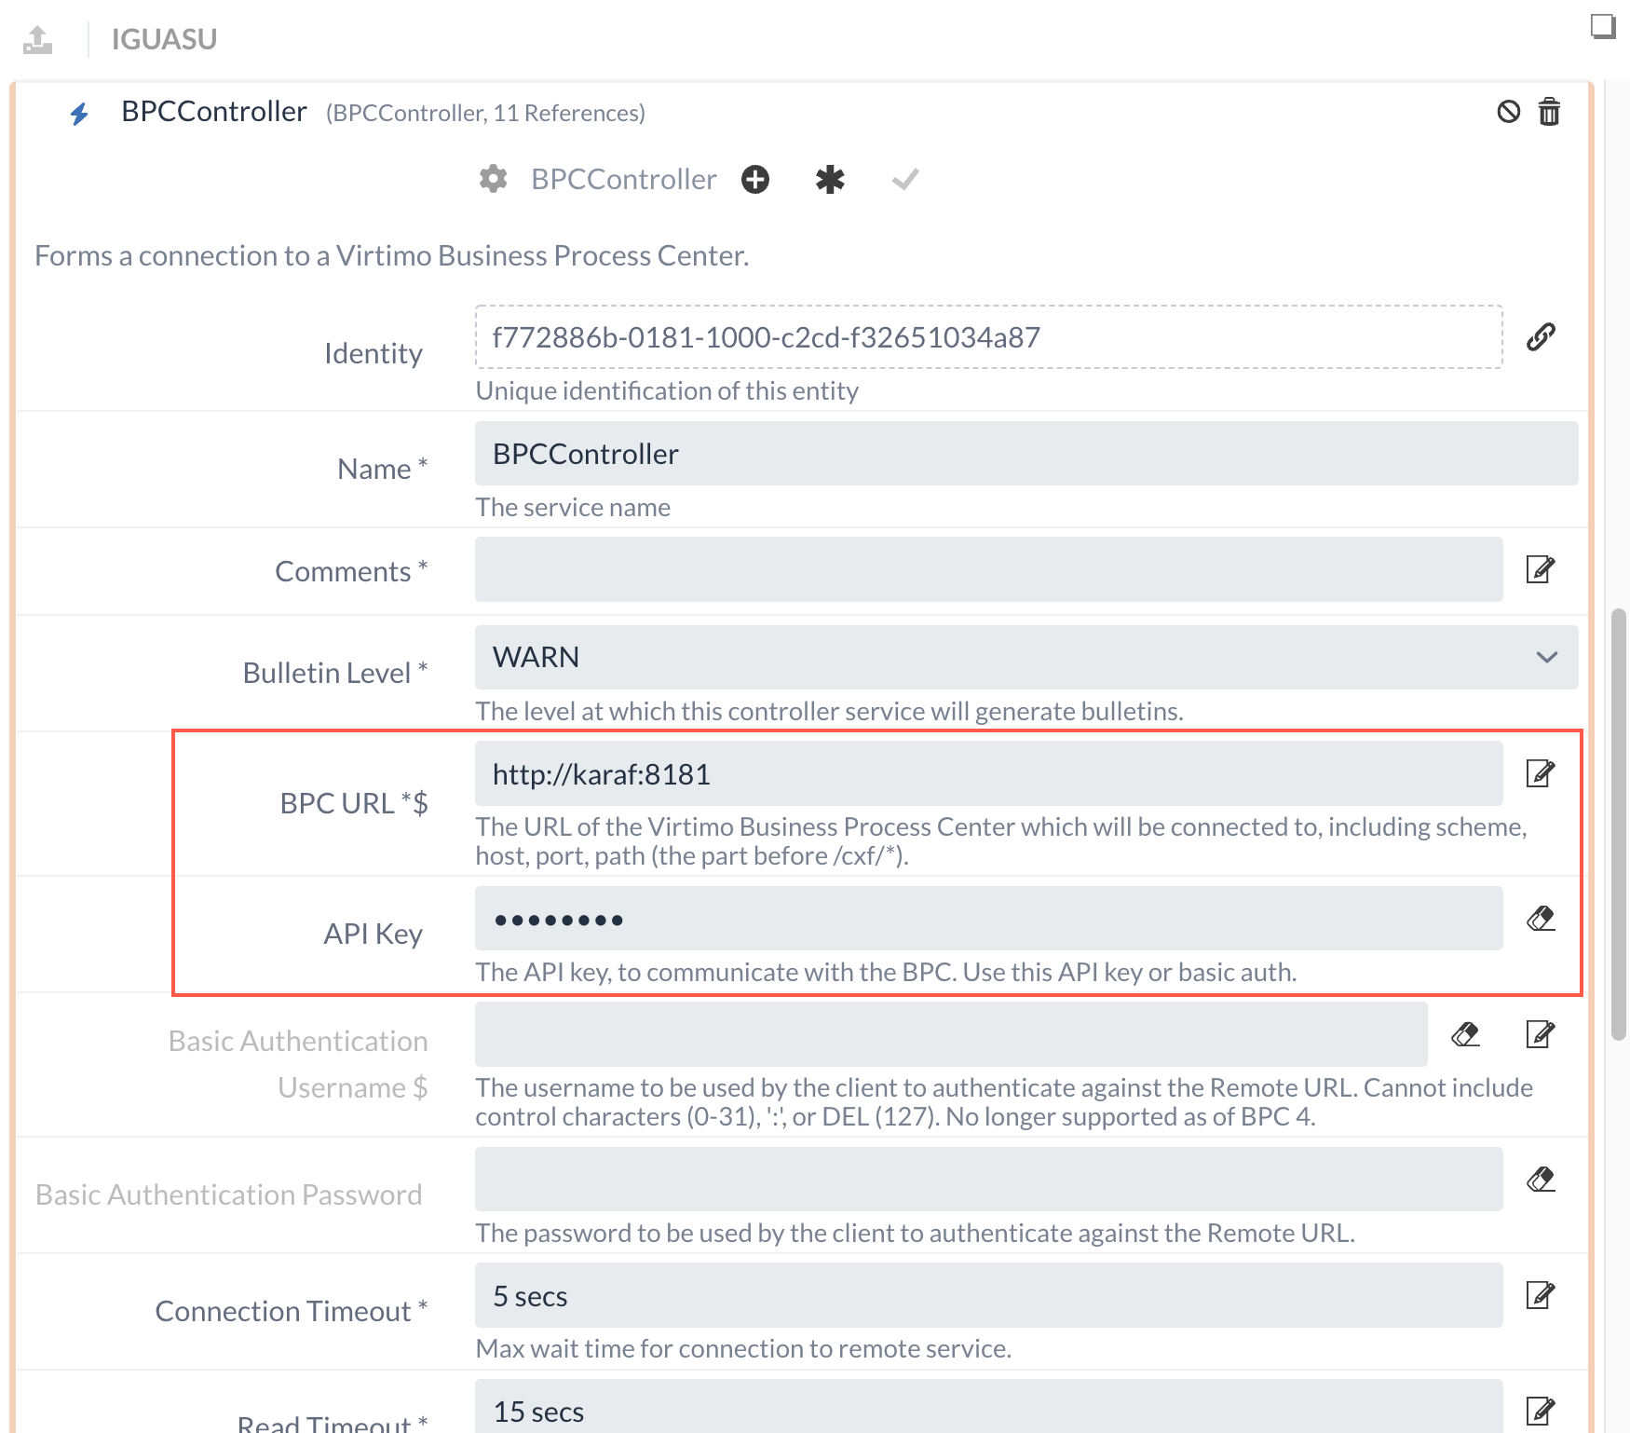Open the editor icon for Basic Authentication Username
This screenshot has width=1630, height=1433.
pyautogui.click(x=1541, y=1033)
